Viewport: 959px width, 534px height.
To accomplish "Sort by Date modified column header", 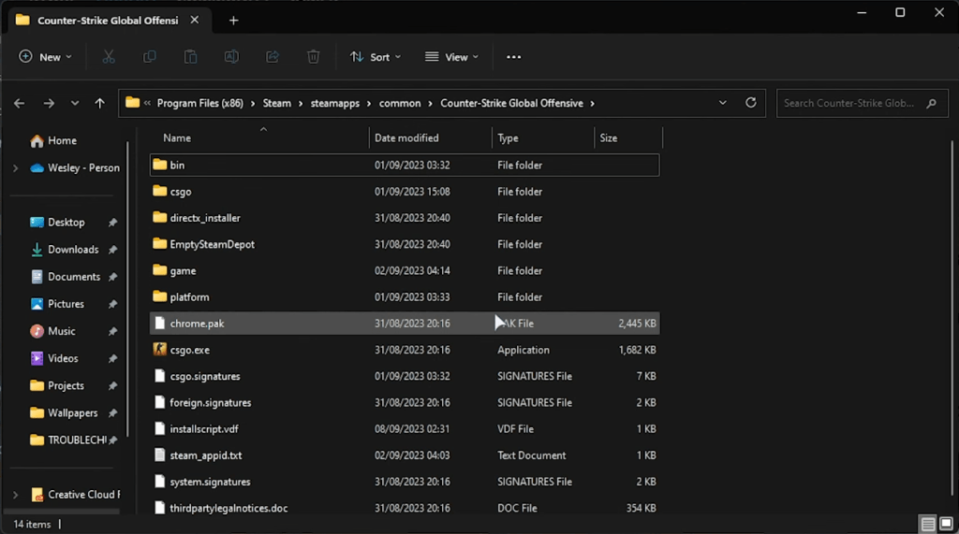I will tap(431, 138).
